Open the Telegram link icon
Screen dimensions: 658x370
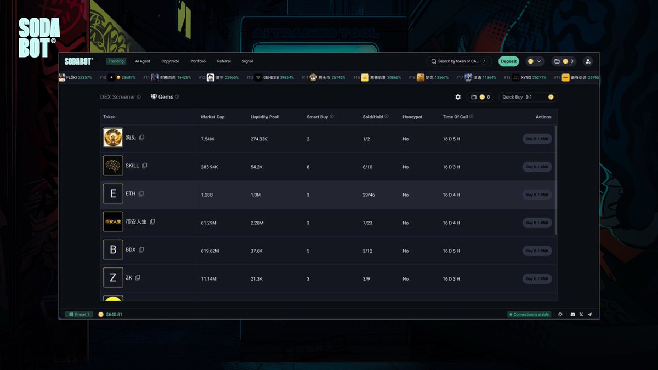click(x=590, y=315)
